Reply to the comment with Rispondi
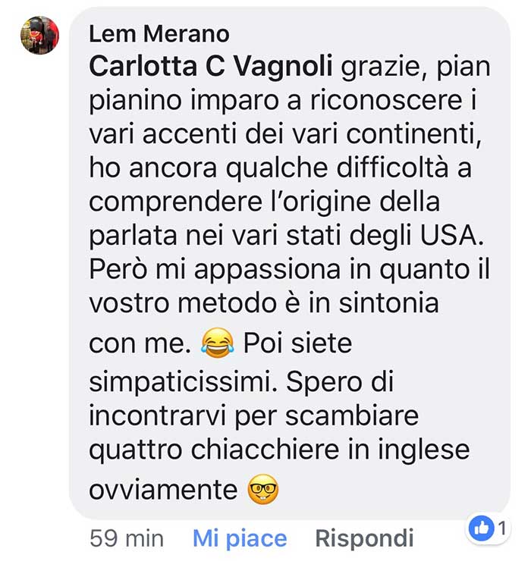The image size is (531, 561). 364,537
